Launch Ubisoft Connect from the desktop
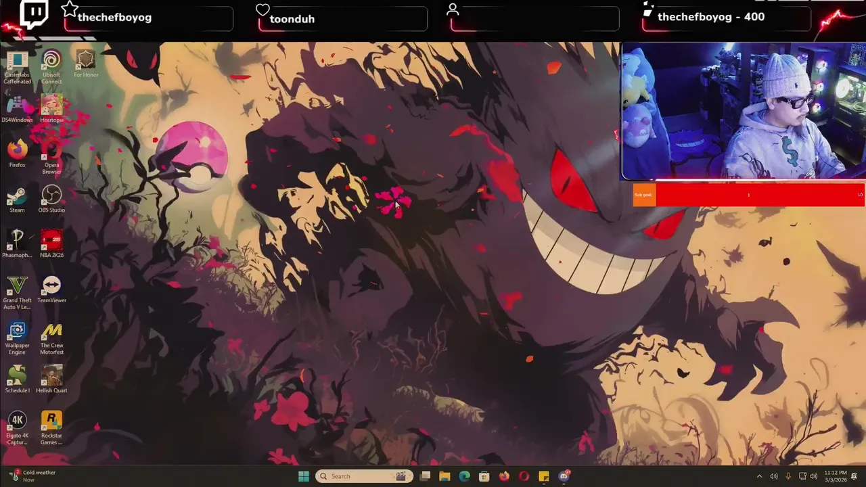The image size is (866, 487). pyautogui.click(x=51, y=67)
